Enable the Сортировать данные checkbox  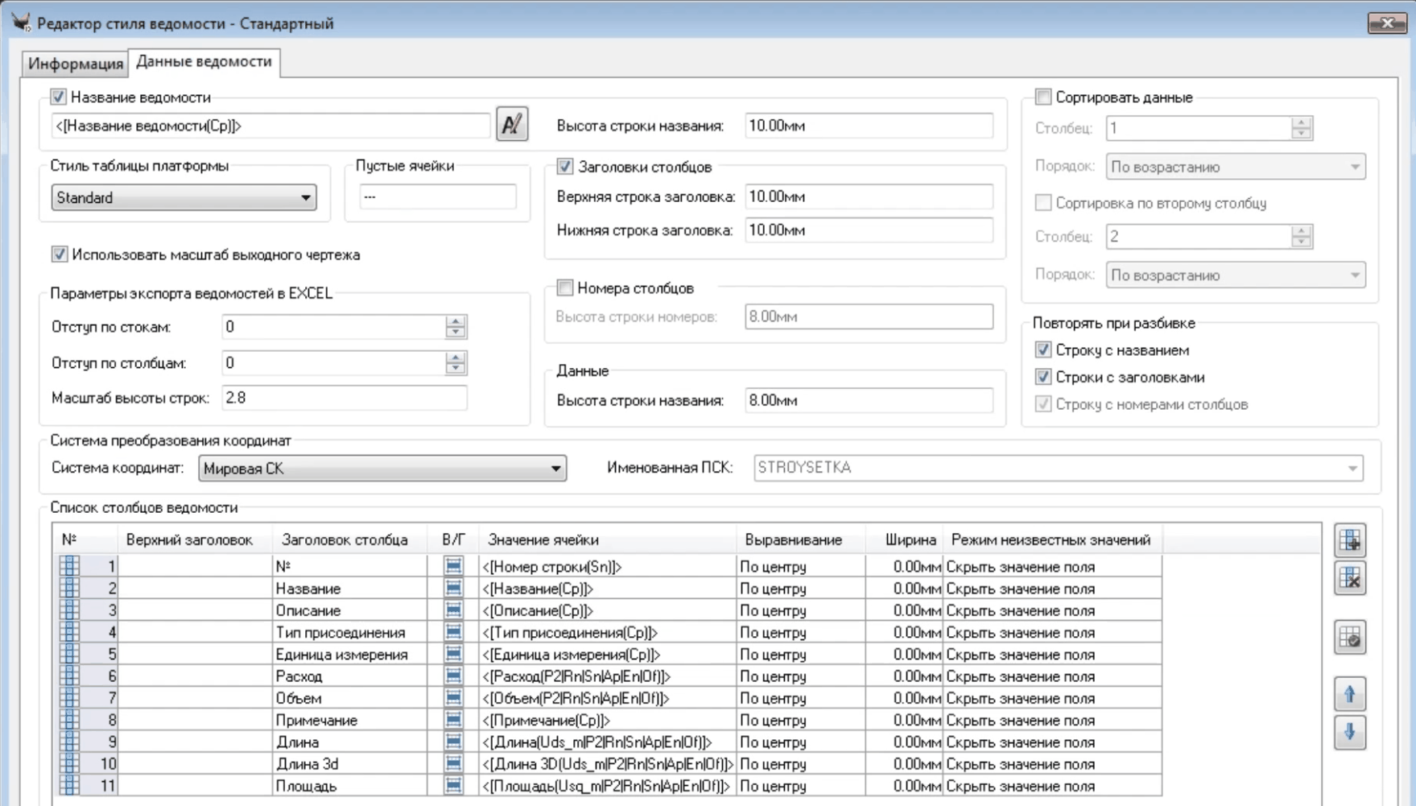coord(1043,97)
